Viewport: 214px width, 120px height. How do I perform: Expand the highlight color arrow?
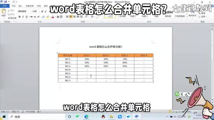coord(50,17)
